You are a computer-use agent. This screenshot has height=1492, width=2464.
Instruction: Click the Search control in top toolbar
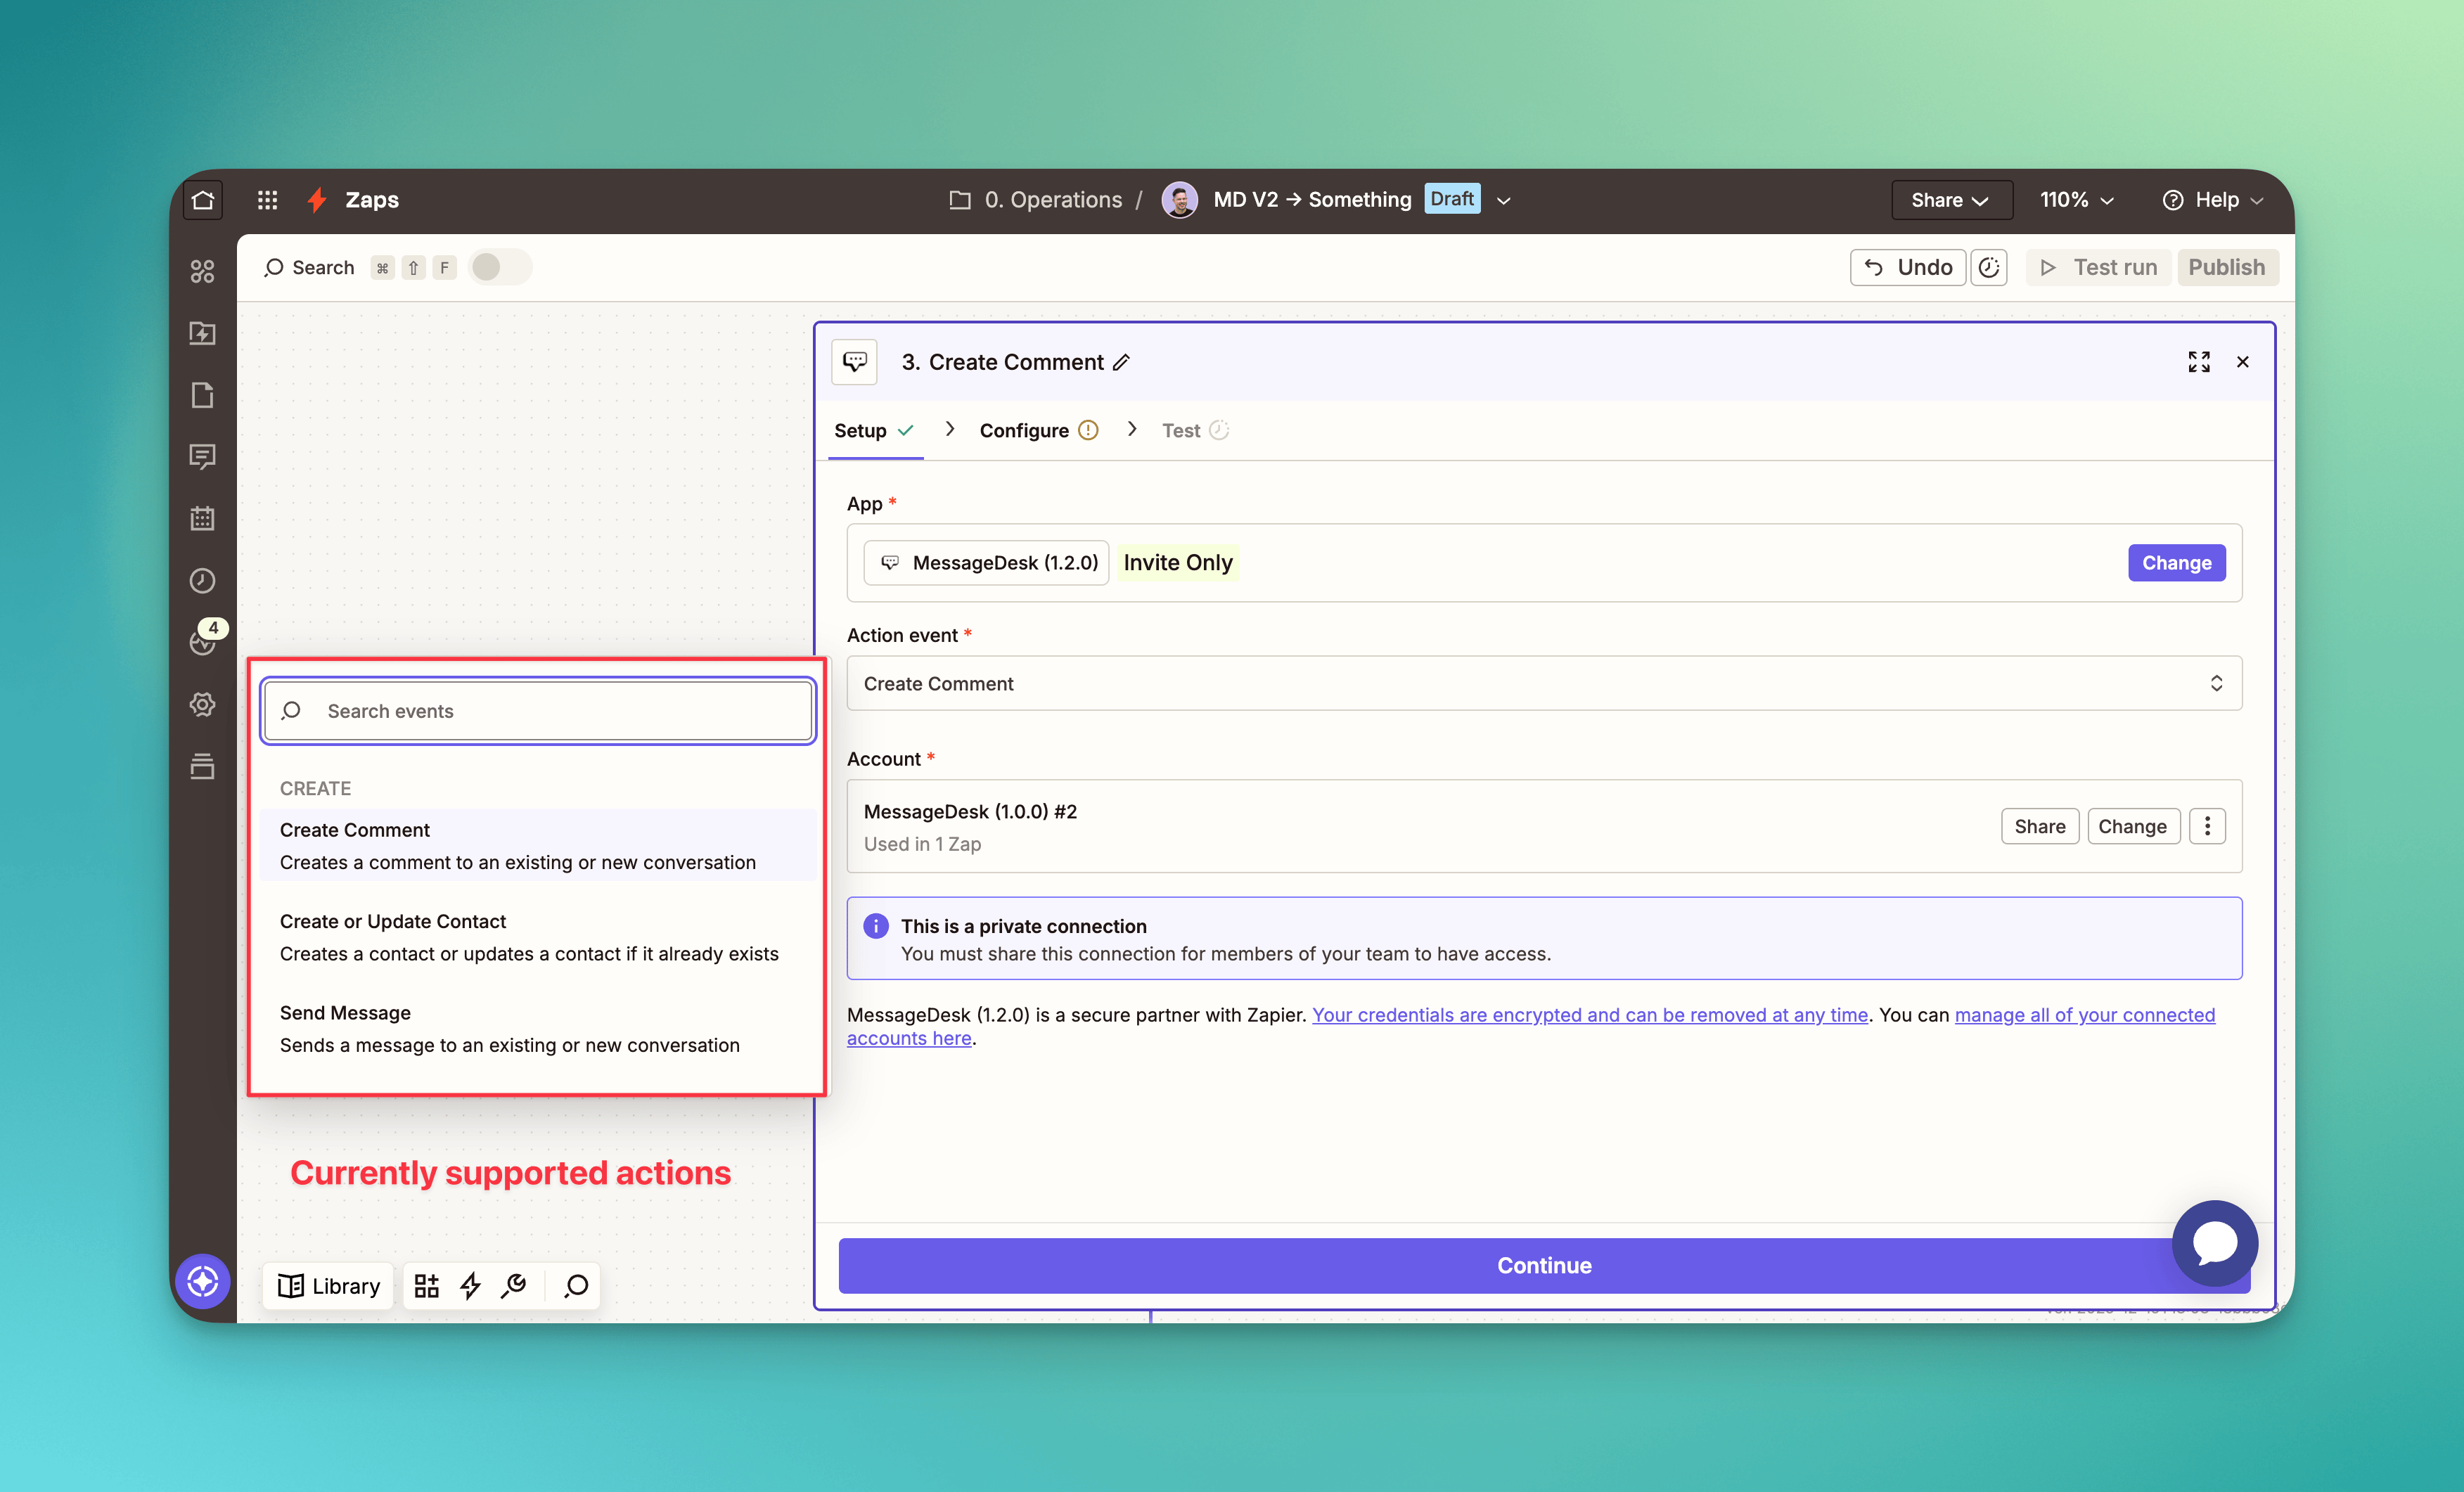point(310,267)
